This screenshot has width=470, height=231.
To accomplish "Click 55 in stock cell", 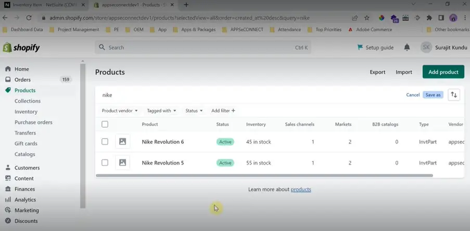I will pos(258,163).
